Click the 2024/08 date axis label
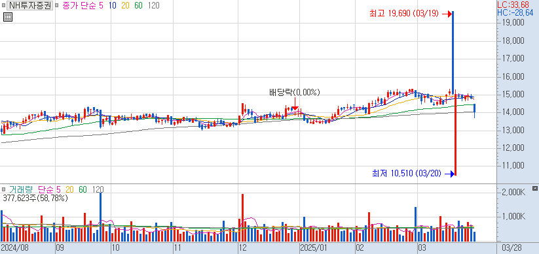539x254 pixels. point(15,247)
